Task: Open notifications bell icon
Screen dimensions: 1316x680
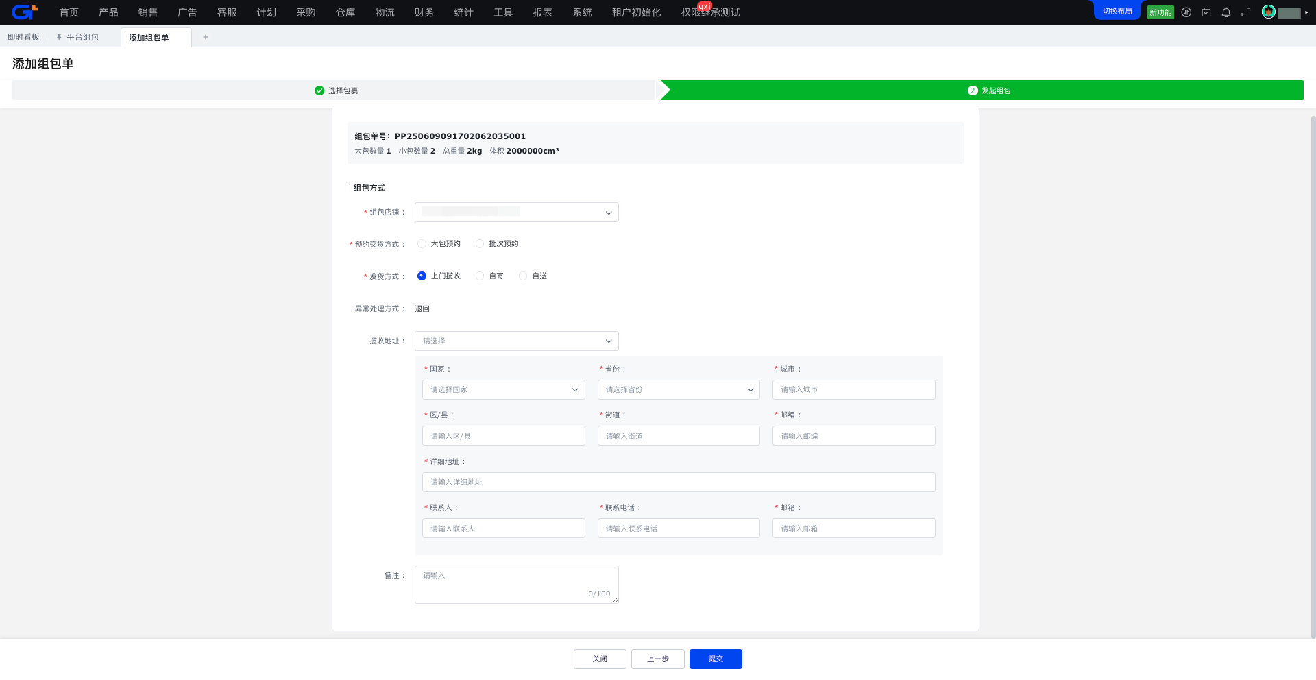Action: 1226,12
